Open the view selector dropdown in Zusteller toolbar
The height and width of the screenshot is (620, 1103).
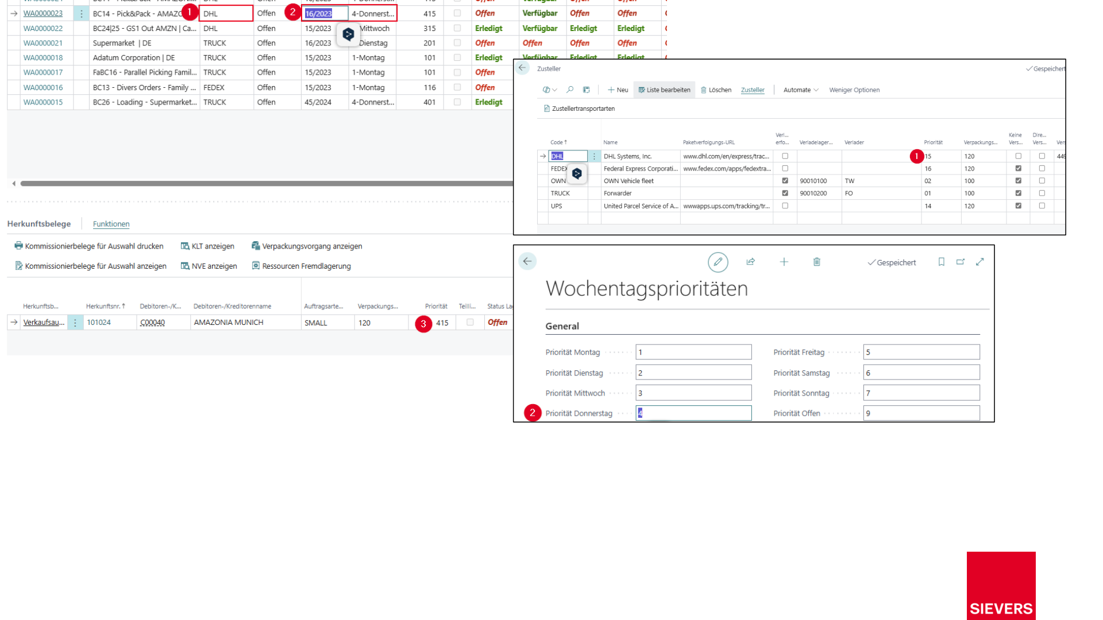click(550, 90)
